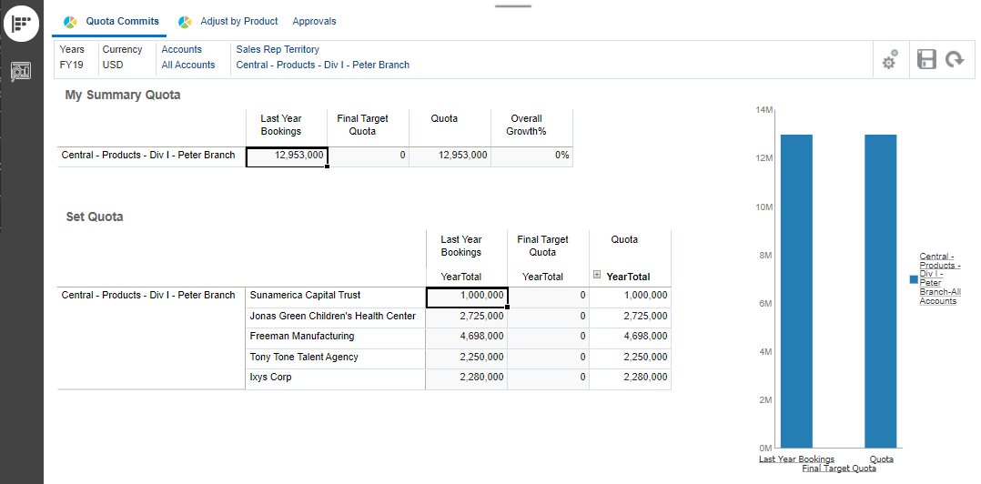Click the Adjust by Product pie chart icon
Screen dimensions: 981x484
[x=185, y=22]
